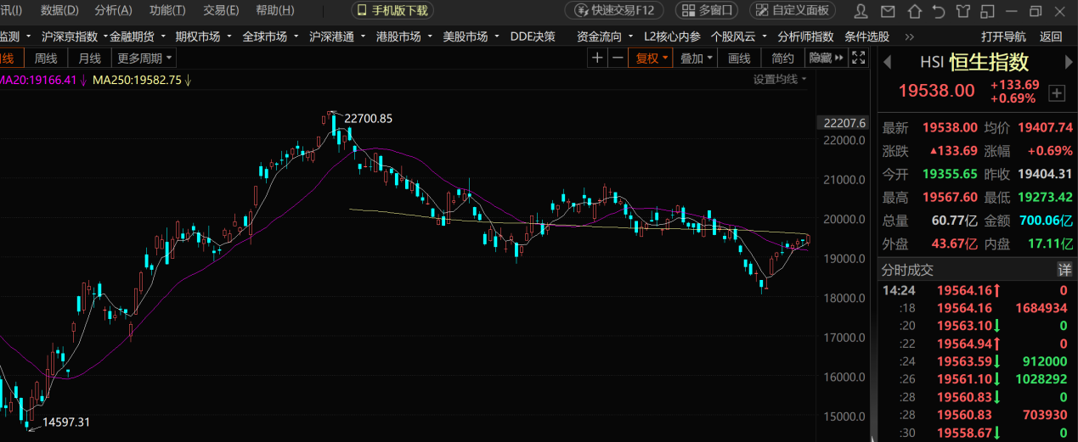
Task: Go to the home page icon
Action: [x=914, y=11]
